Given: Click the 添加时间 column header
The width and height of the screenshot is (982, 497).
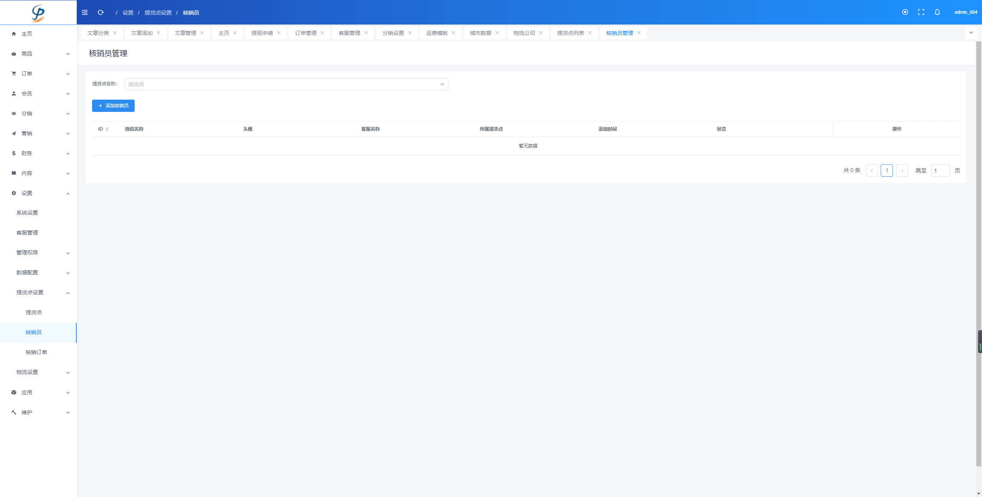Looking at the screenshot, I should tap(608, 129).
